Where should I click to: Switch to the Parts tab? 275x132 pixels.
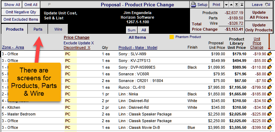click(38, 29)
